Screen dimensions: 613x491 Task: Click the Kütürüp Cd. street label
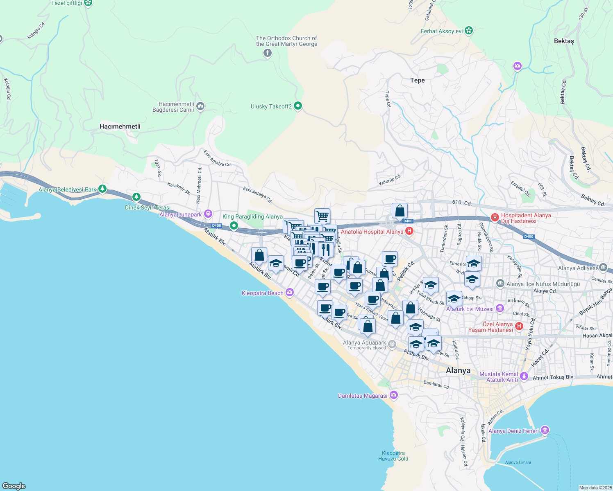390,180
